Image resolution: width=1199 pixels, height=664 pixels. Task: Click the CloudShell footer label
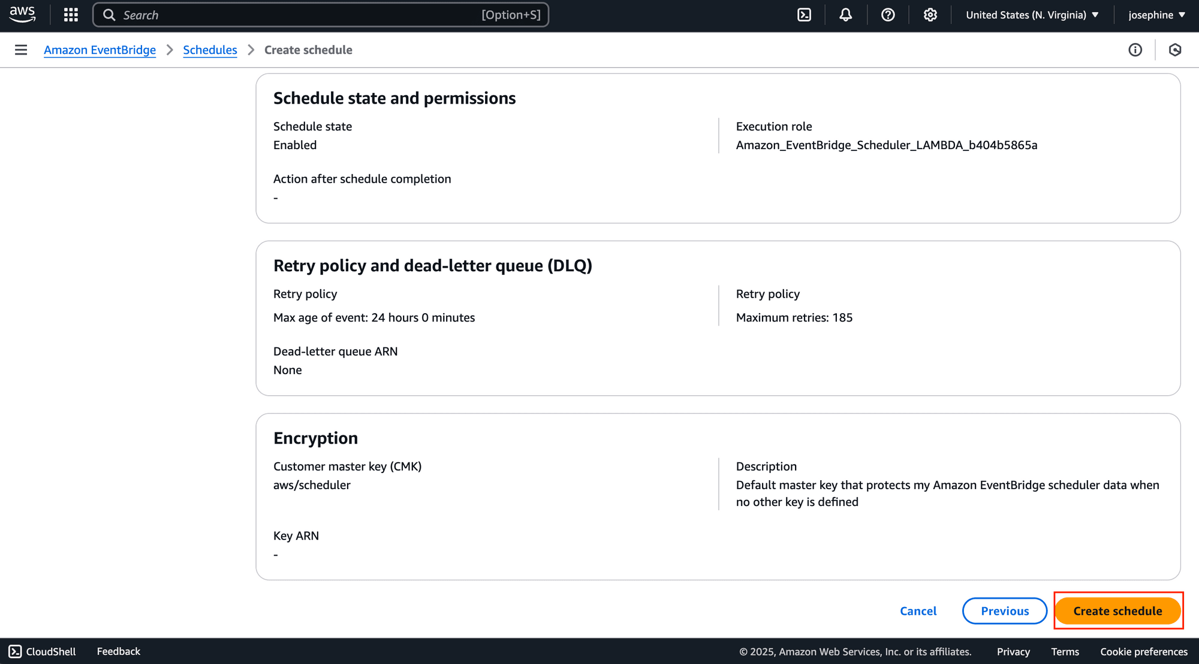51,651
